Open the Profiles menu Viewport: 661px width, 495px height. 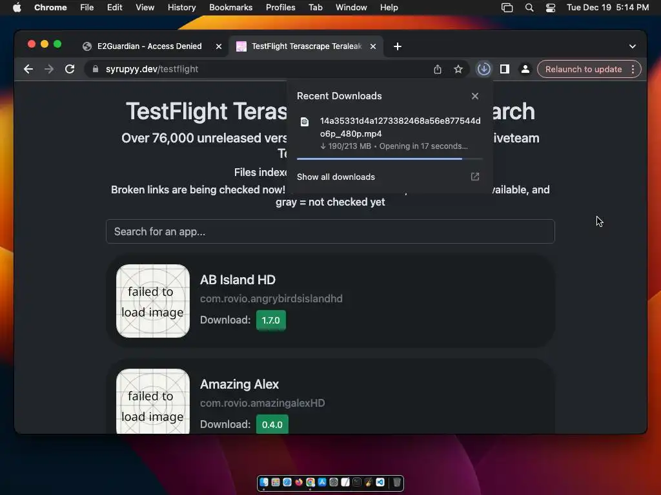(280, 8)
